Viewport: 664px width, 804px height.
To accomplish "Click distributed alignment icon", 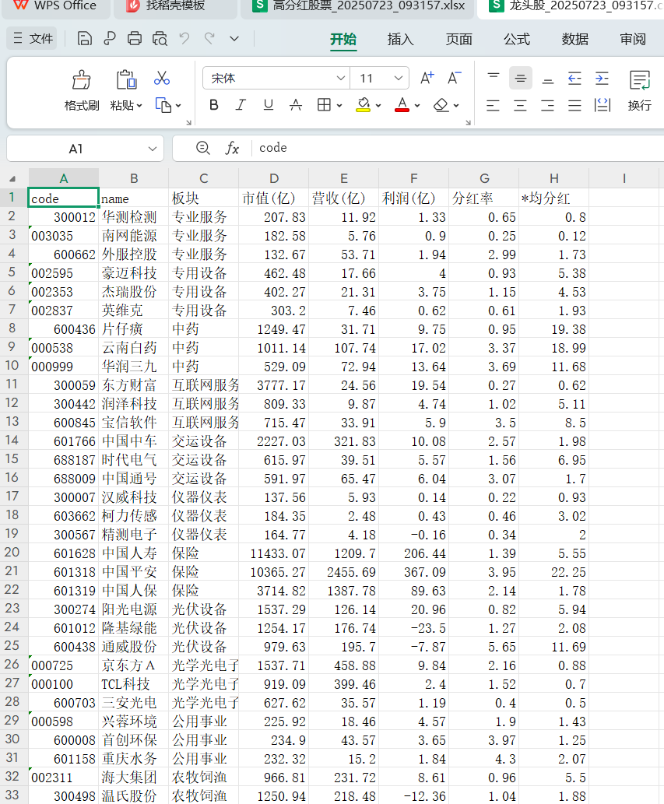I will tap(602, 106).
